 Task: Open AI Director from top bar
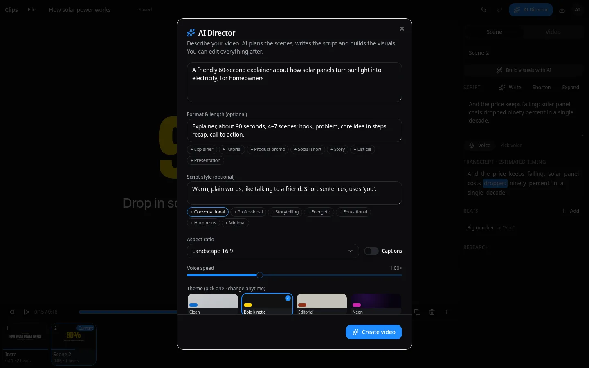tap(531, 10)
